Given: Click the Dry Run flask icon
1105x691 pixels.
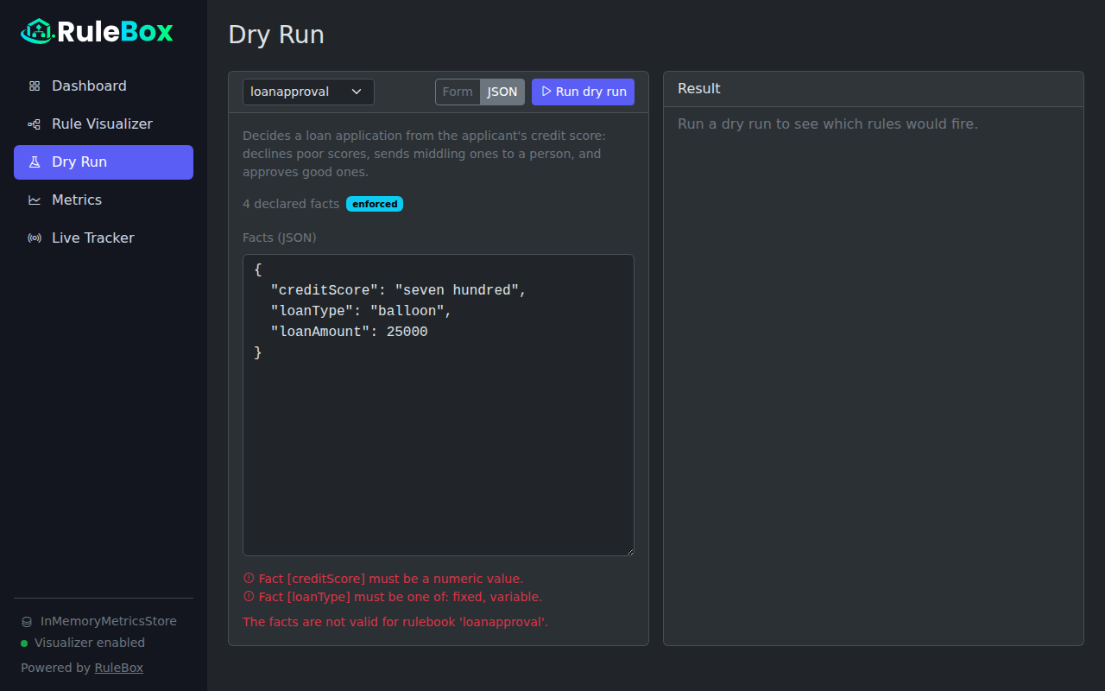Looking at the screenshot, I should [35, 162].
